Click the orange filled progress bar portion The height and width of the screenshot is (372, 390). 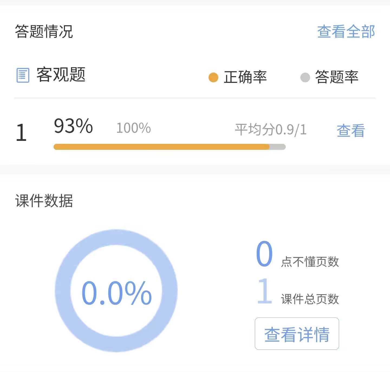point(161,147)
